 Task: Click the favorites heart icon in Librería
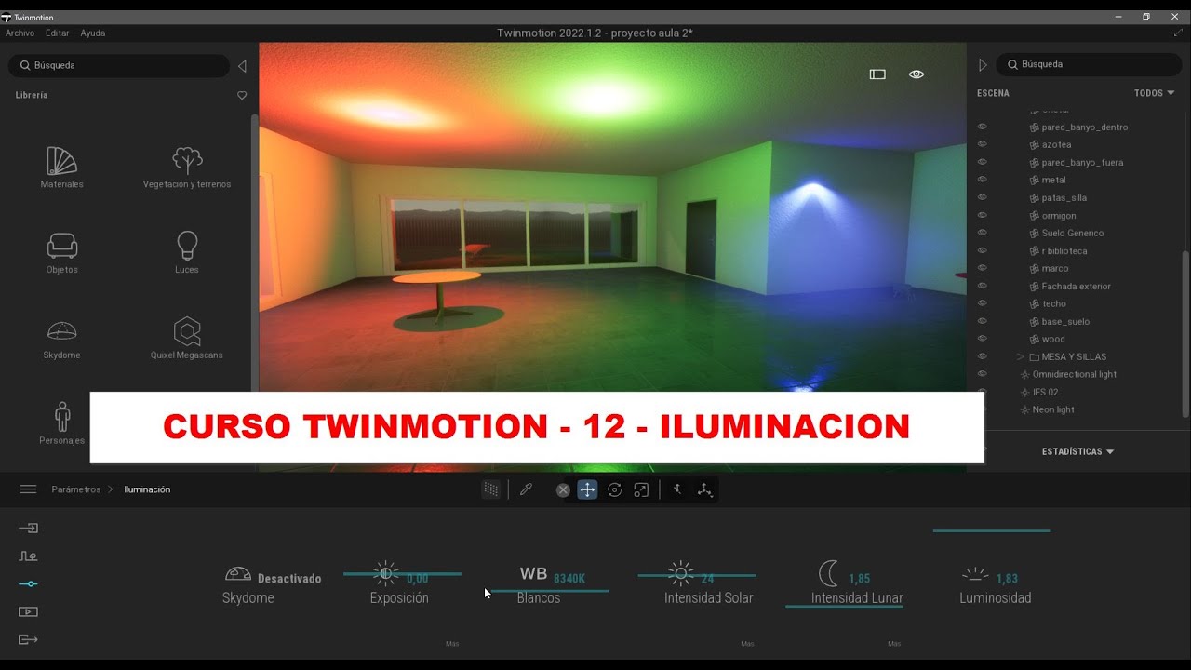[x=242, y=95]
